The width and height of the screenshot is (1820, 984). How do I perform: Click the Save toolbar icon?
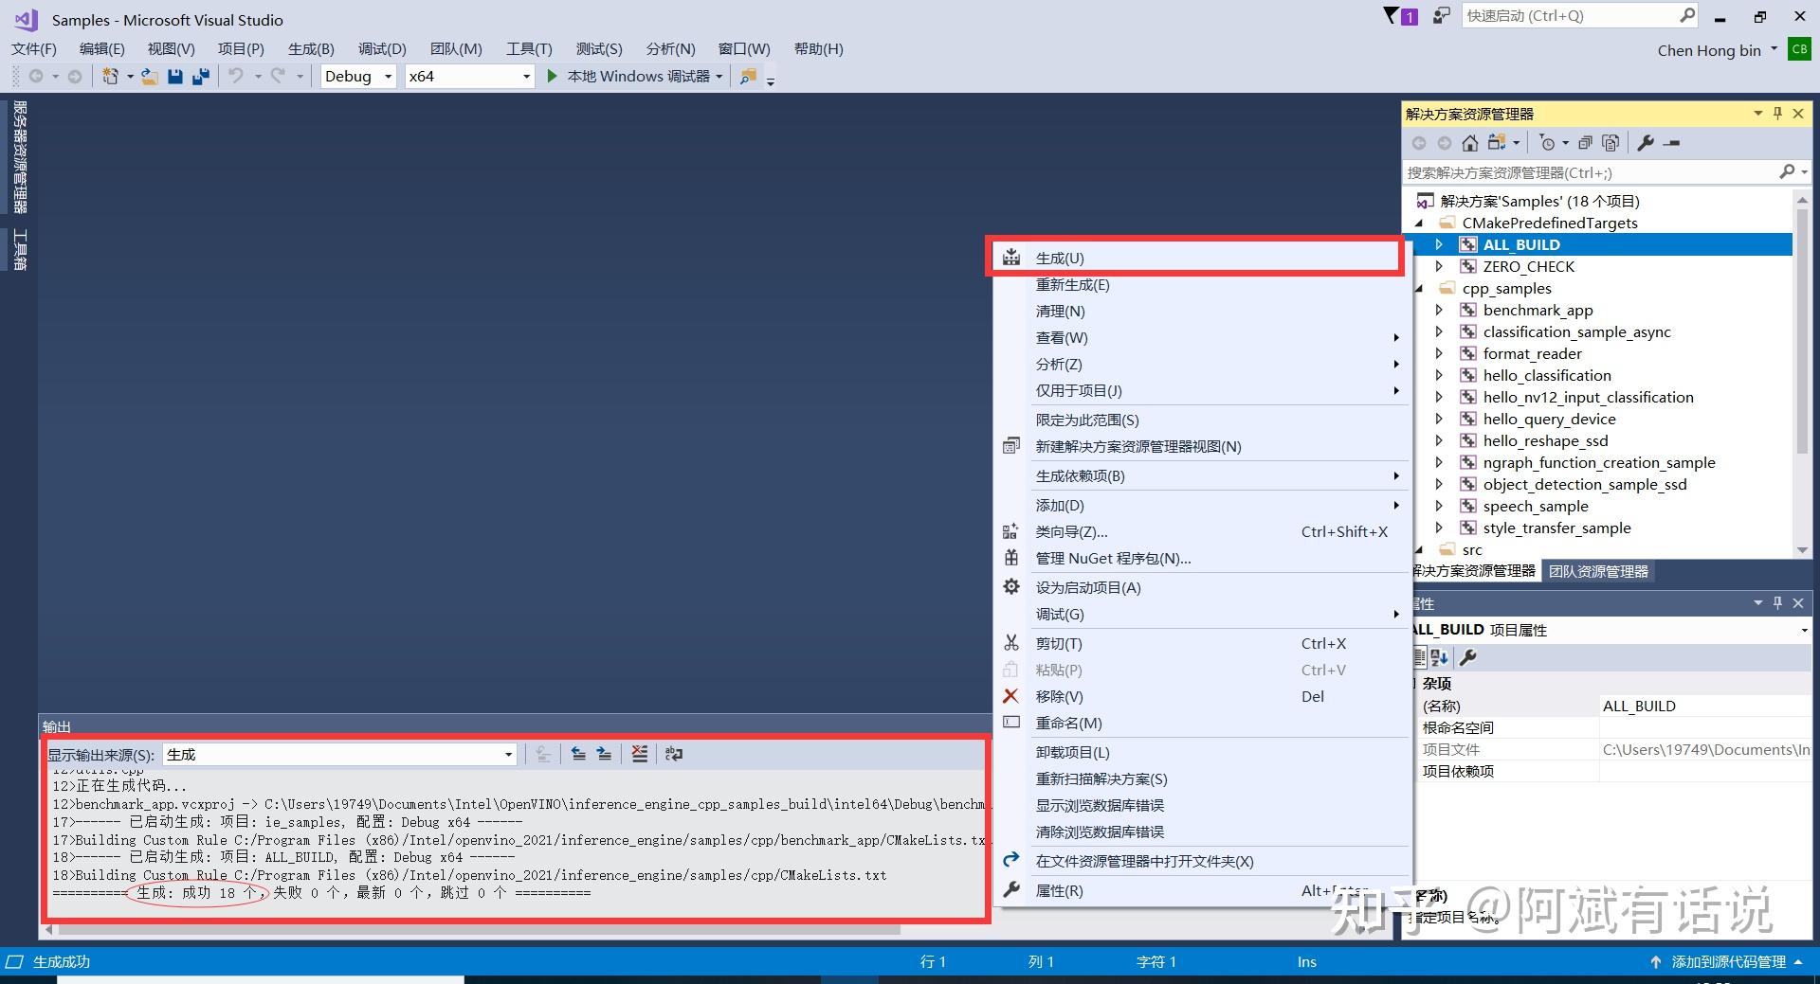point(175,76)
